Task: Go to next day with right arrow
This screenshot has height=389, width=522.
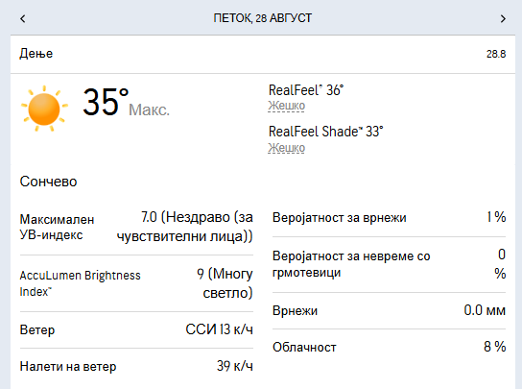Action: [503, 18]
